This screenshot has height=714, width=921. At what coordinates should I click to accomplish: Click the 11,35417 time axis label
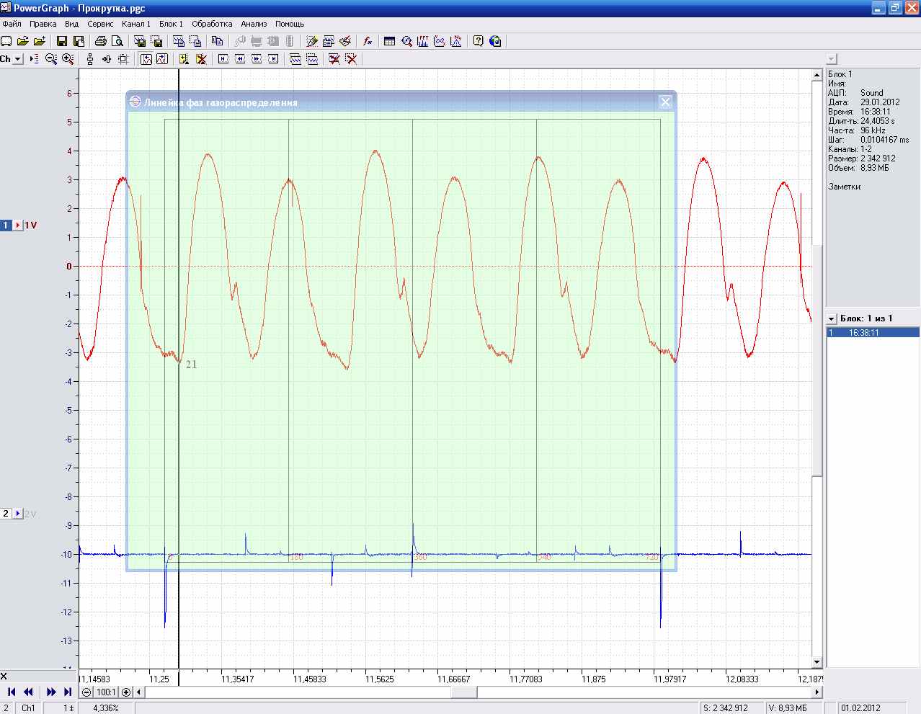237,679
